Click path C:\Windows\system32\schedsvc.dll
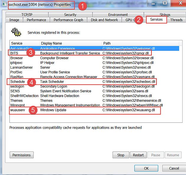Image resolution: width=186 pixels, height=175 pixels. click(x=129, y=81)
